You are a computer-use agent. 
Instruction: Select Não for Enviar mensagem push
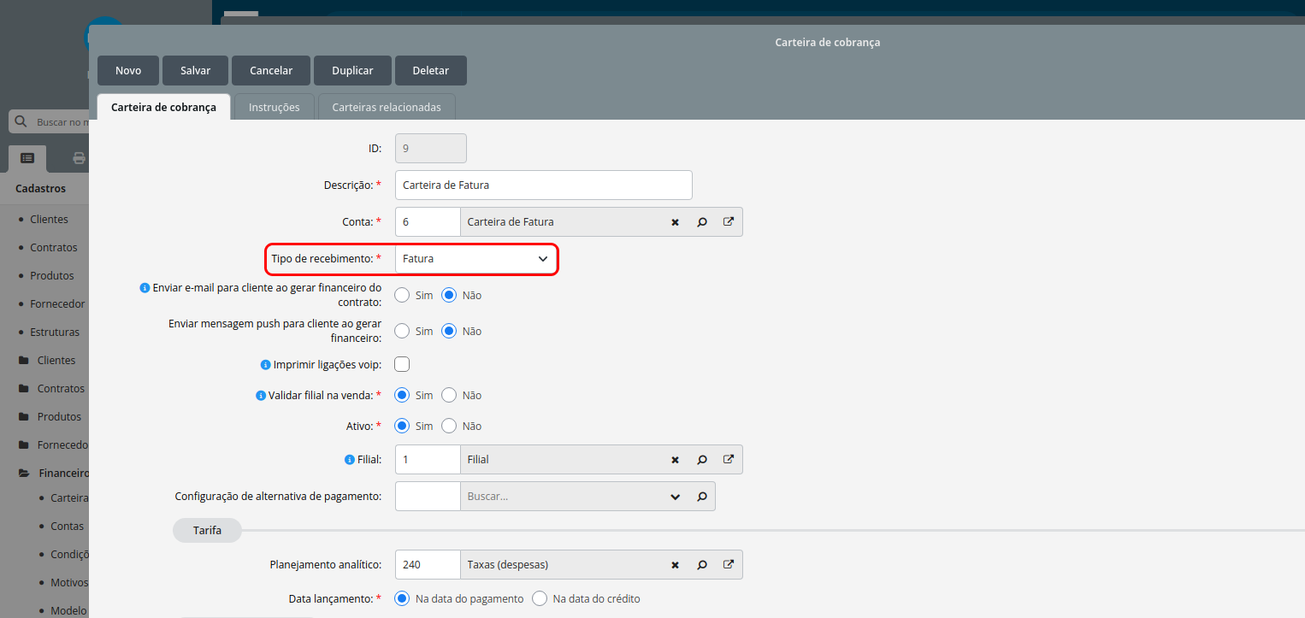pos(450,331)
